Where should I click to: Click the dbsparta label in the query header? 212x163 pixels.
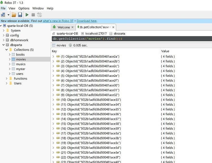(119, 34)
